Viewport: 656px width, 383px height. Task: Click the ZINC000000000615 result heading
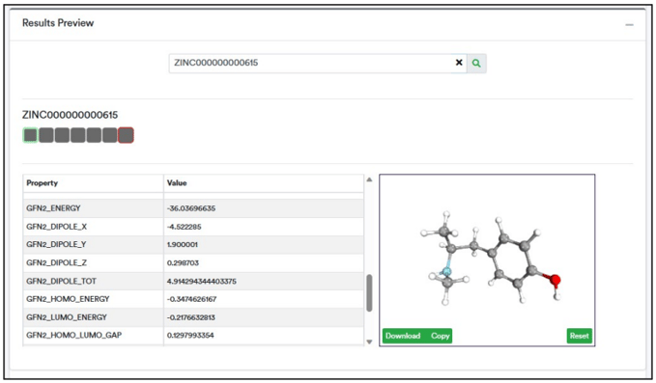[x=70, y=115]
